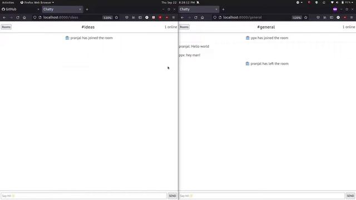Viewport: 356px width, 200px height.
Task: Open new tab in left browser window
Action: click(87, 9)
